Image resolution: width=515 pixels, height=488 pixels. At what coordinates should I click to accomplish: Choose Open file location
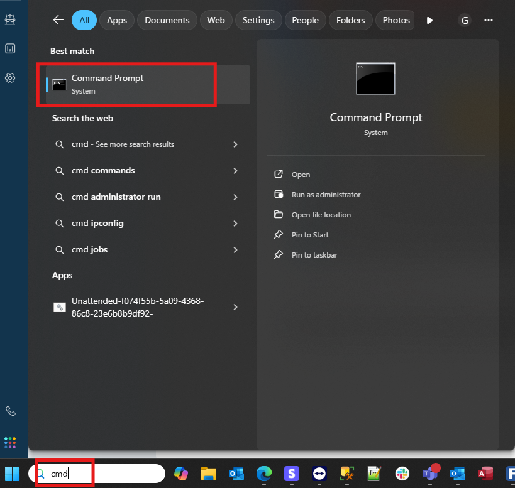coord(313,215)
